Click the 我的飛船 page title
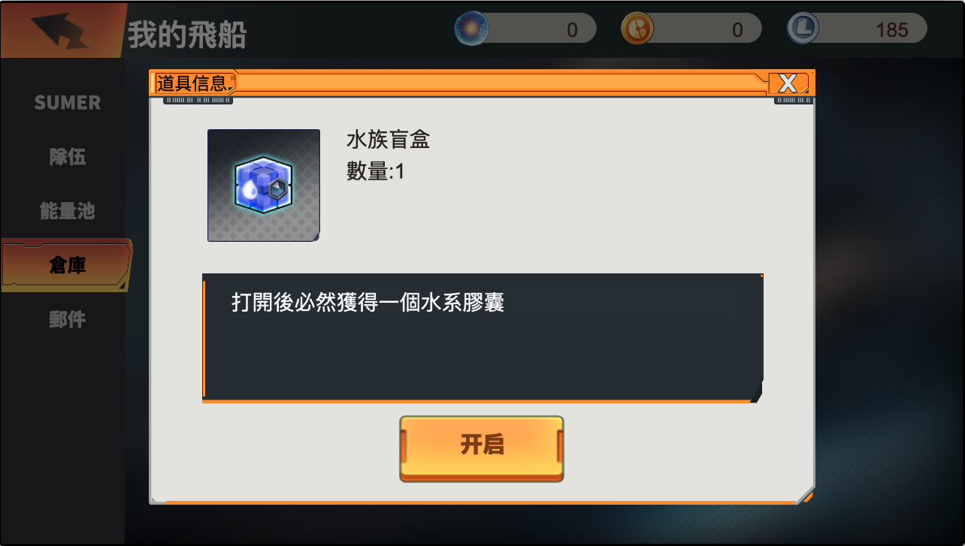The width and height of the screenshot is (965, 546). coord(187,35)
